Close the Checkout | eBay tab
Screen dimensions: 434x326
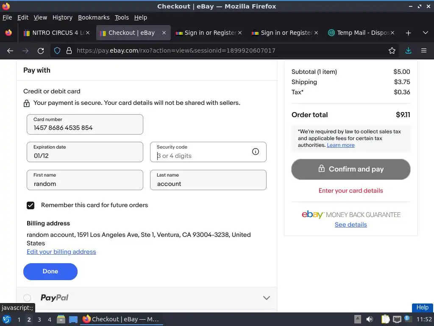tap(164, 33)
